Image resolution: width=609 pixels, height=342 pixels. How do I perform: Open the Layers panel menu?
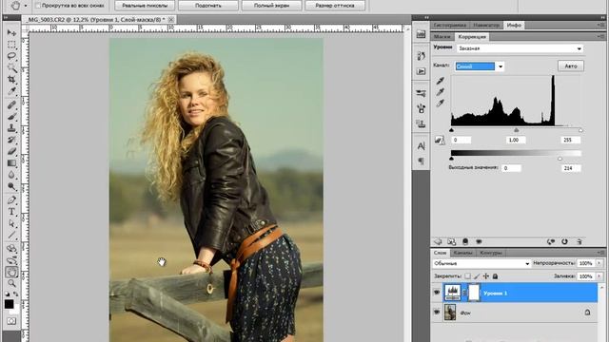tap(599, 253)
